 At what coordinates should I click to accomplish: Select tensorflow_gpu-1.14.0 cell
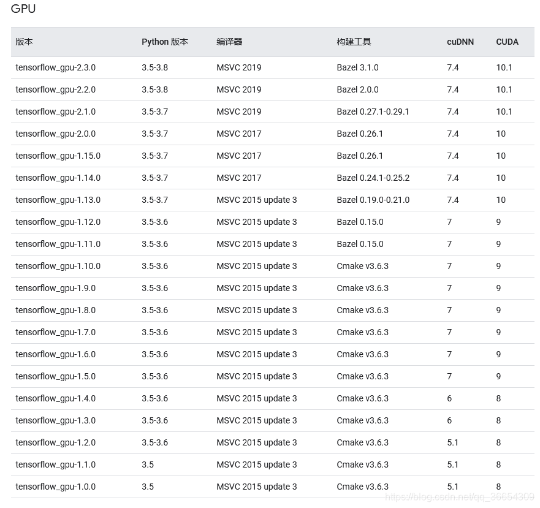[58, 178]
